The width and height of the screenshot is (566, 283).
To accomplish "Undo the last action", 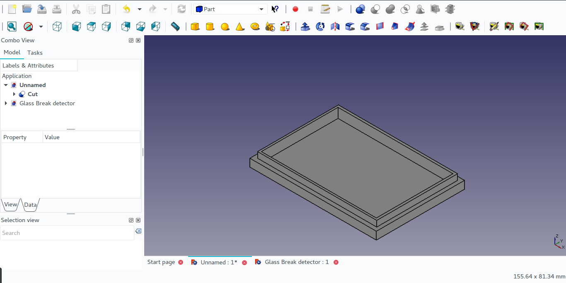I will click(127, 9).
